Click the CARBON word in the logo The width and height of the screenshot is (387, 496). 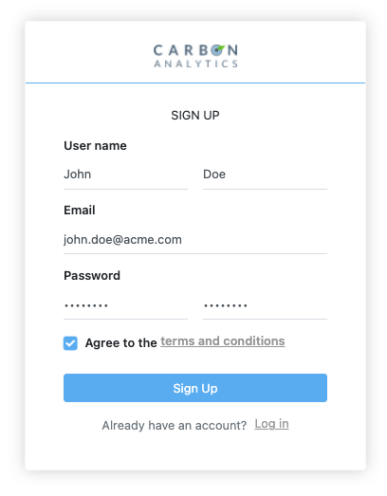(195, 50)
